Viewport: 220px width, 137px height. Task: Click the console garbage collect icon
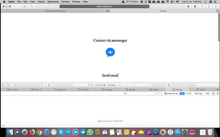point(214,93)
